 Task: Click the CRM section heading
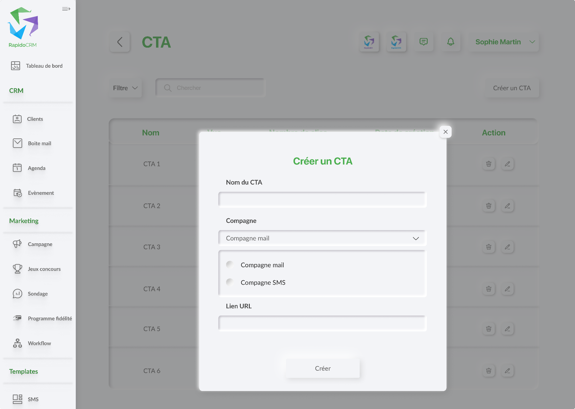(16, 90)
